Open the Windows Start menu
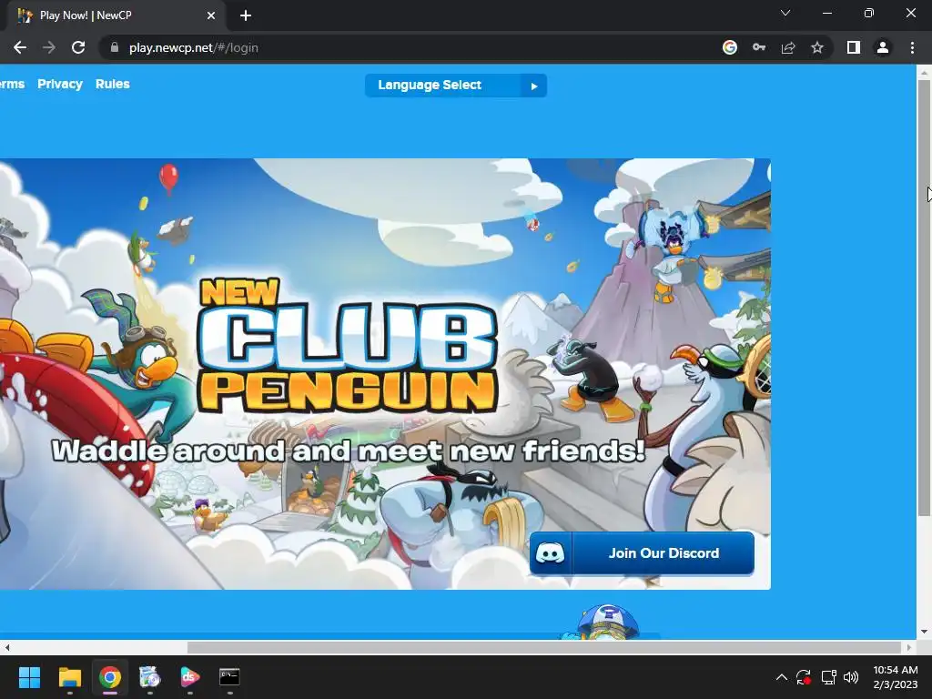The image size is (932, 699). pyautogui.click(x=29, y=677)
